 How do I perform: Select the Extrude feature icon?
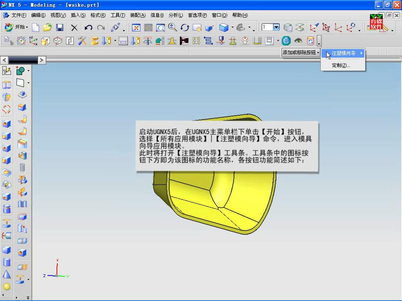6,85
